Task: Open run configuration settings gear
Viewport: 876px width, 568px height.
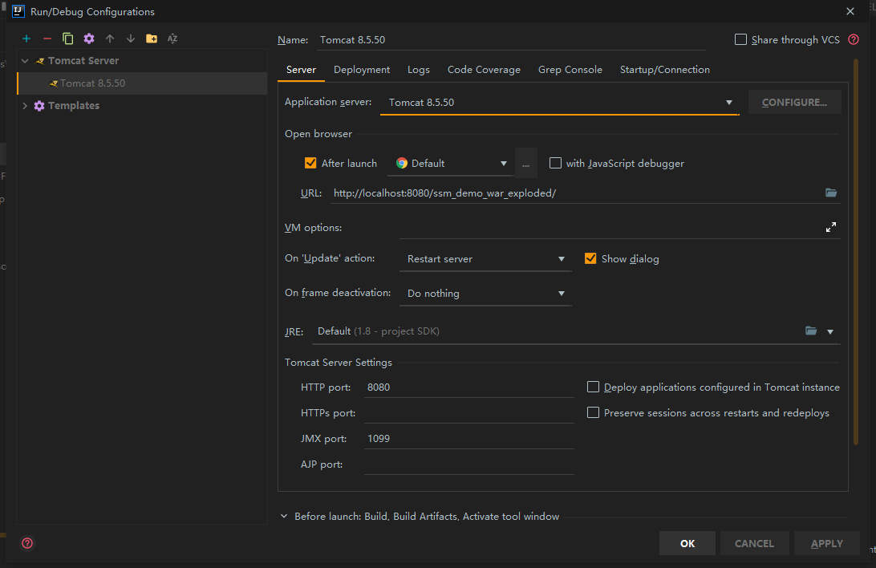Action: click(89, 38)
